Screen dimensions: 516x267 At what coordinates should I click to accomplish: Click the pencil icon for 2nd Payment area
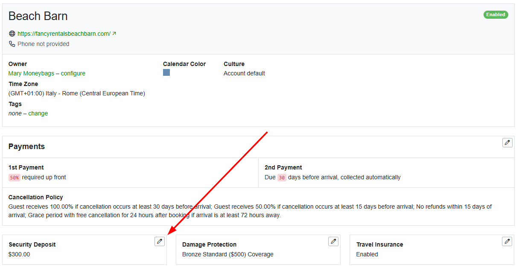507,142
